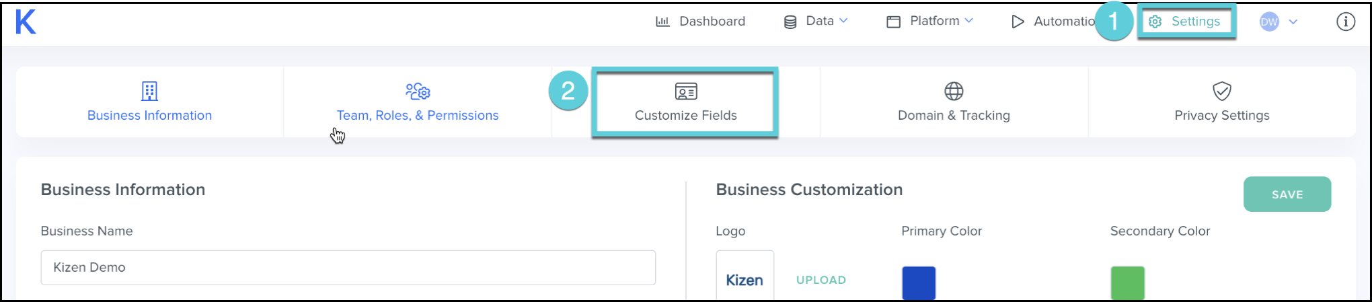The image size is (1372, 302).
Task: Click the DW user avatar
Action: click(x=1269, y=22)
